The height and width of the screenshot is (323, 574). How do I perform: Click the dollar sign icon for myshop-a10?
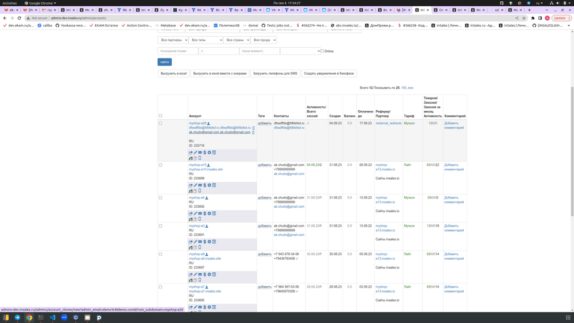tap(205, 185)
